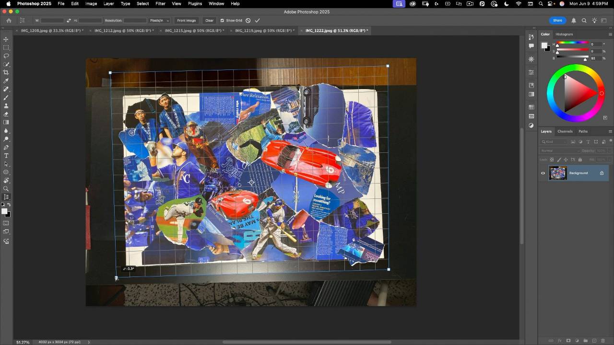
Task: Select the Lasso tool
Action: pos(6,56)
